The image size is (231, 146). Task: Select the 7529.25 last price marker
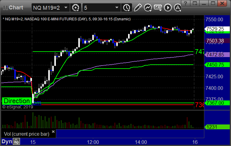tap(217, 29)
